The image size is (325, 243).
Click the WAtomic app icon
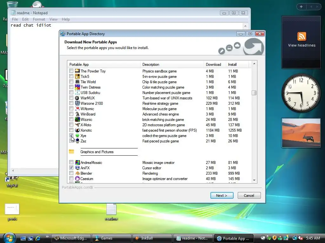click(77, 109)
